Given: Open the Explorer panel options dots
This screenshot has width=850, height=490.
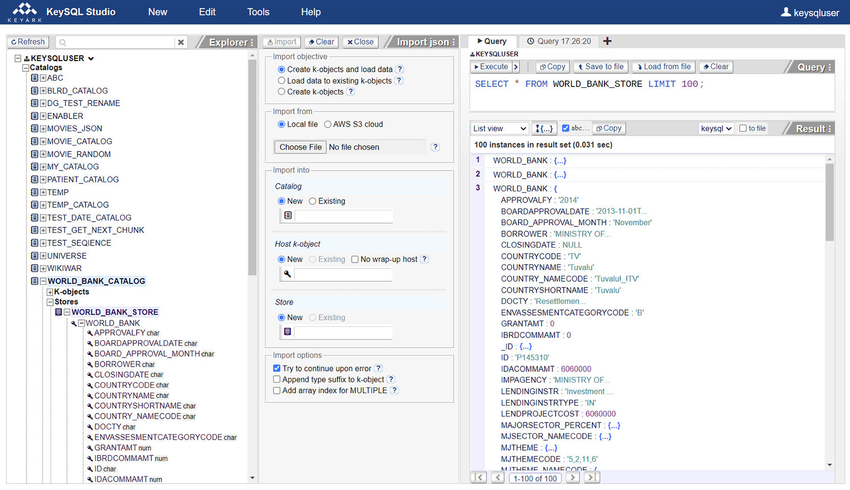Looking at the screenshot, I should pyautogui.click(x=252, y=42).
